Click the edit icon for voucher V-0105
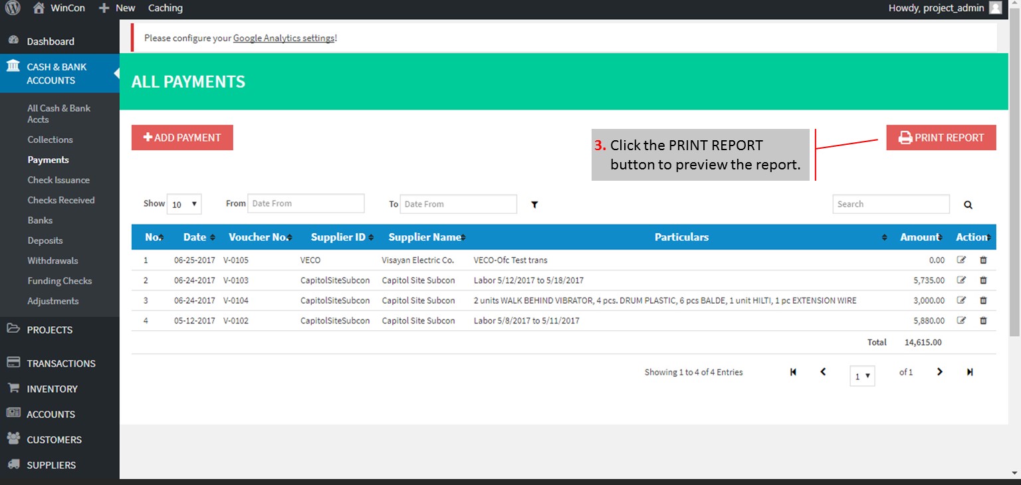1021x485 pixels. 961,260
